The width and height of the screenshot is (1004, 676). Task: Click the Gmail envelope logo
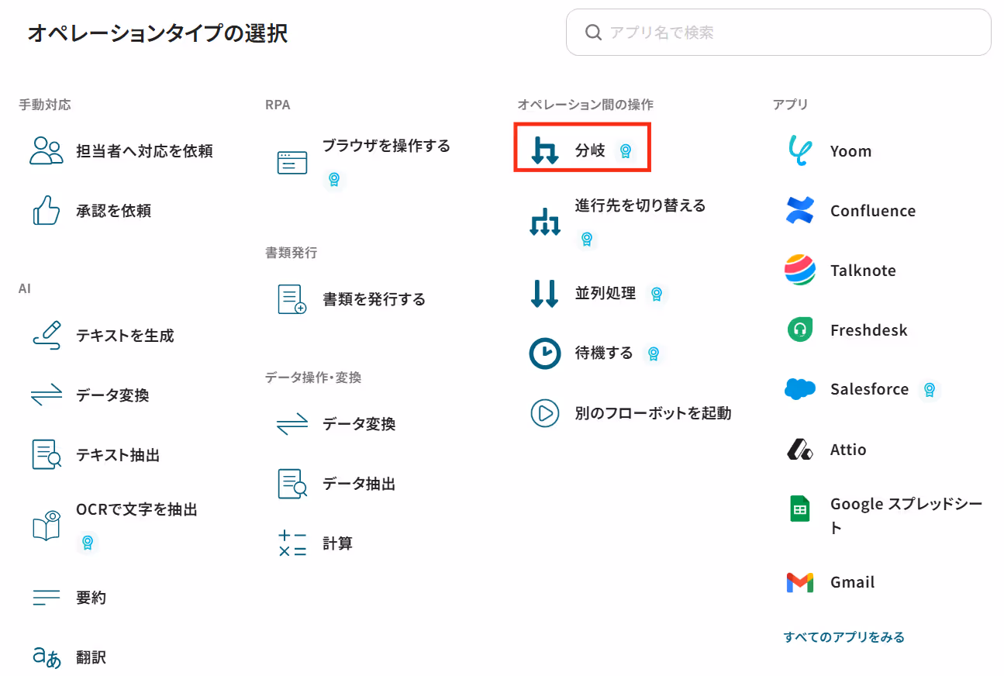tap(800, 582)
